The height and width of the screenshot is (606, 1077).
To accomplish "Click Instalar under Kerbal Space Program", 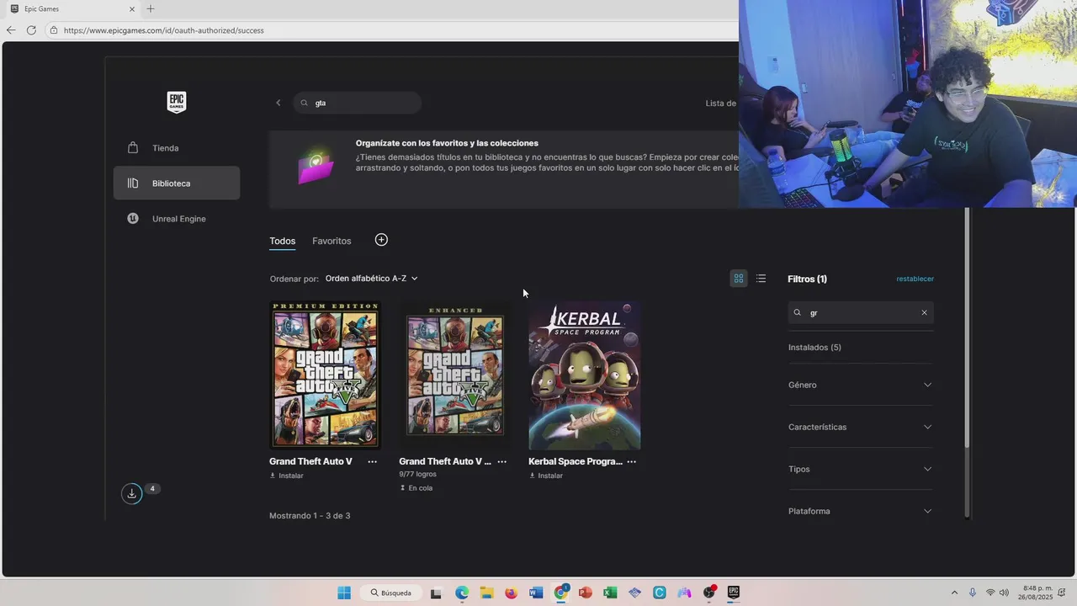I will pyautogui.click(x=546, y=476).
